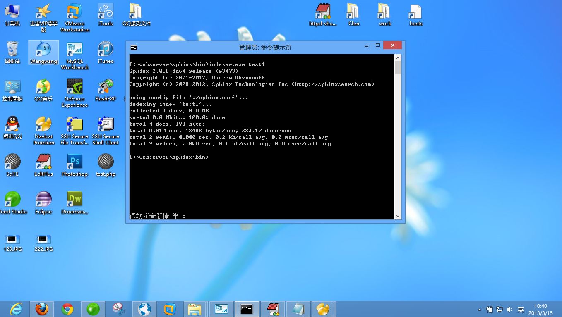Click the 'indexer.exe test1' command text
This screenshot has height=317, width=562.
[237, 64]
